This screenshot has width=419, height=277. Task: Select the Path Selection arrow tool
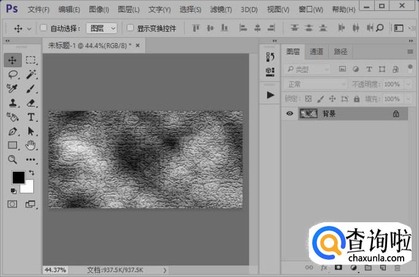[31, 131]
